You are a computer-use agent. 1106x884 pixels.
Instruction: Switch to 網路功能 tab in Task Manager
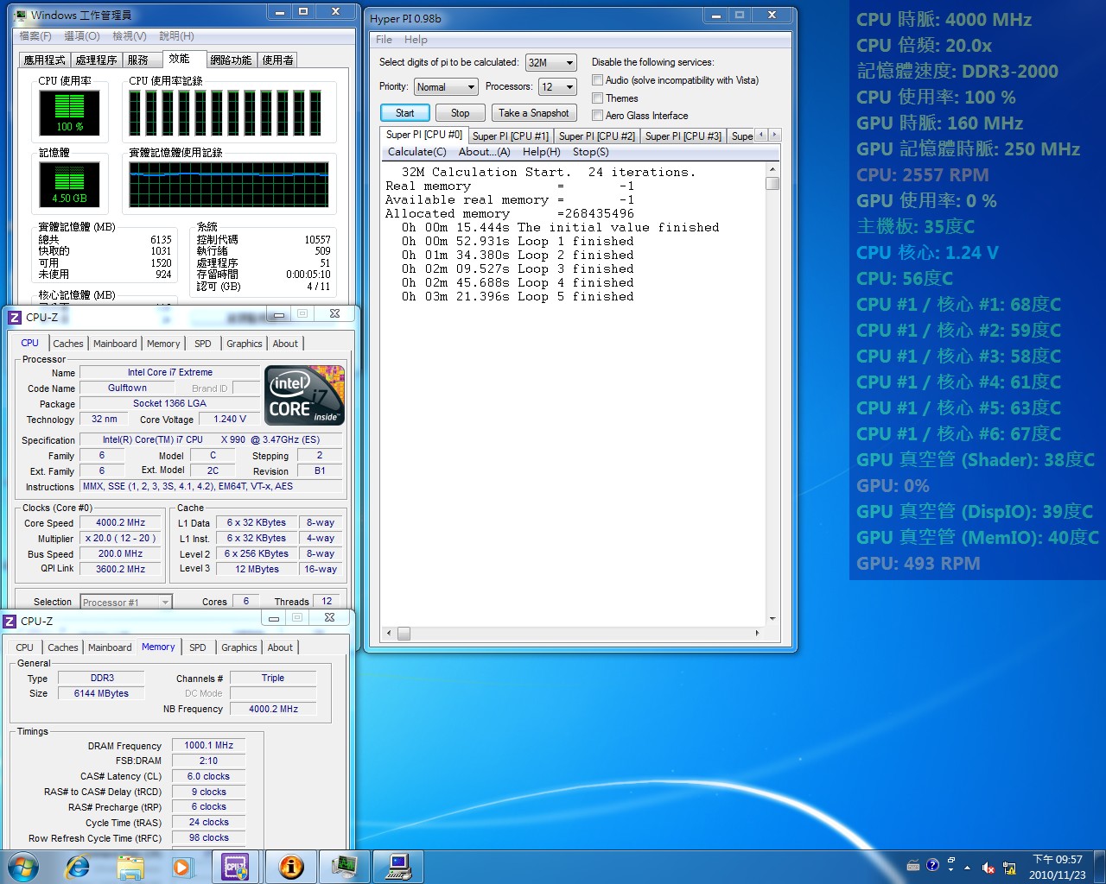pos(231,60)
